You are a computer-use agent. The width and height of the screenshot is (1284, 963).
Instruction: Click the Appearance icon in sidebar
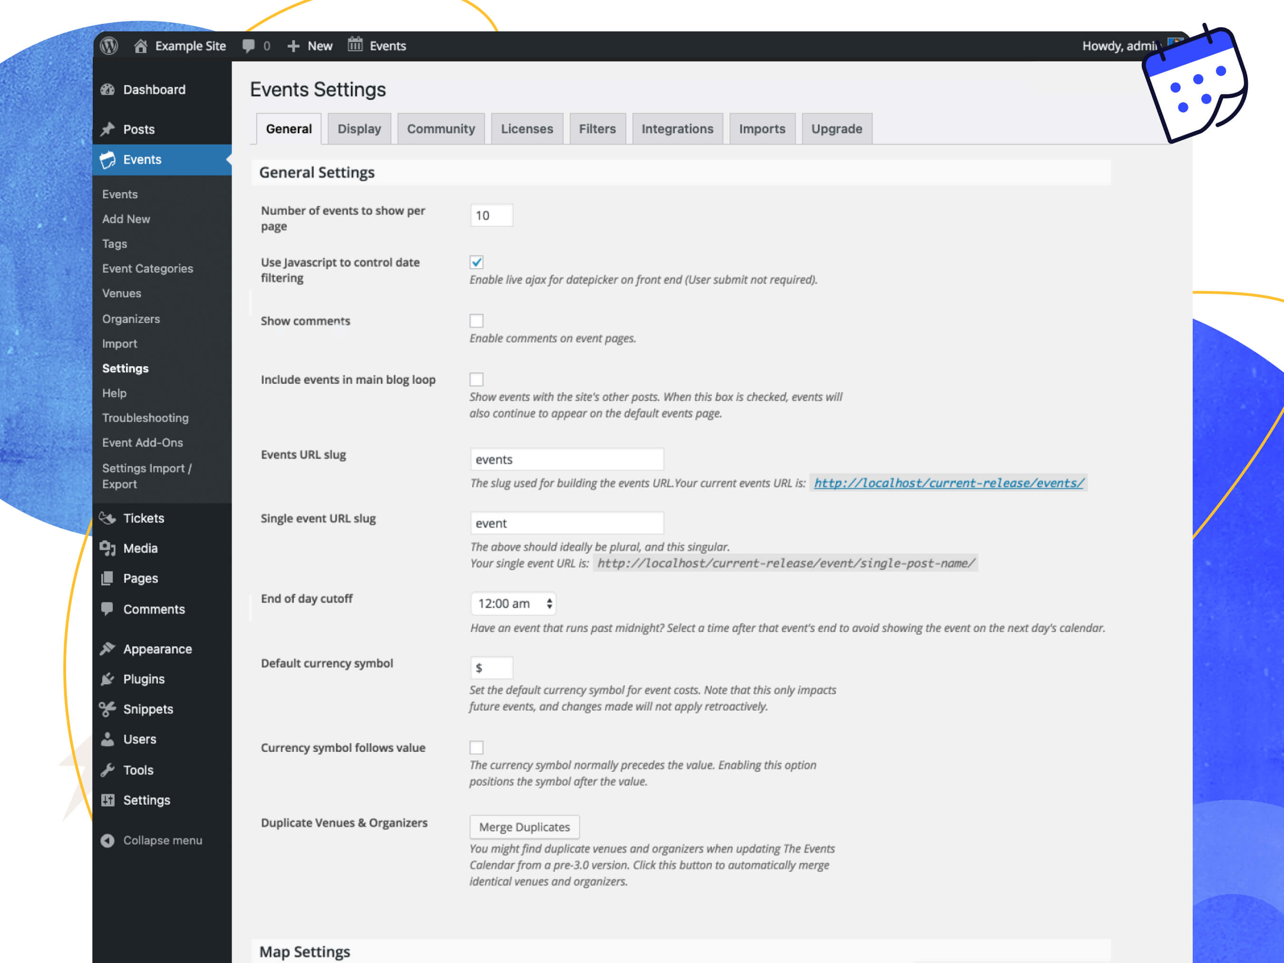coord(108,648)
